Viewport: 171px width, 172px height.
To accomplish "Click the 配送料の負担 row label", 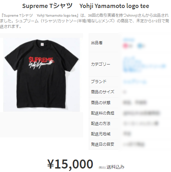I will tap(102, 113).
